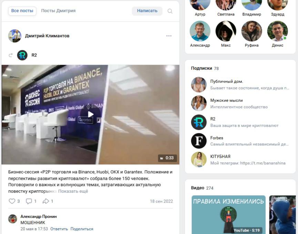Open the Подписки section header

201,68
